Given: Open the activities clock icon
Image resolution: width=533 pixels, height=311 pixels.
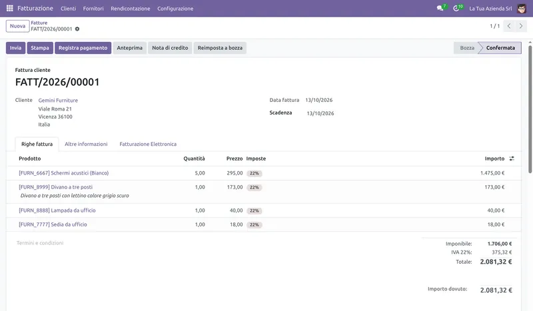Looking at the screenshot, I should [456, 8].
